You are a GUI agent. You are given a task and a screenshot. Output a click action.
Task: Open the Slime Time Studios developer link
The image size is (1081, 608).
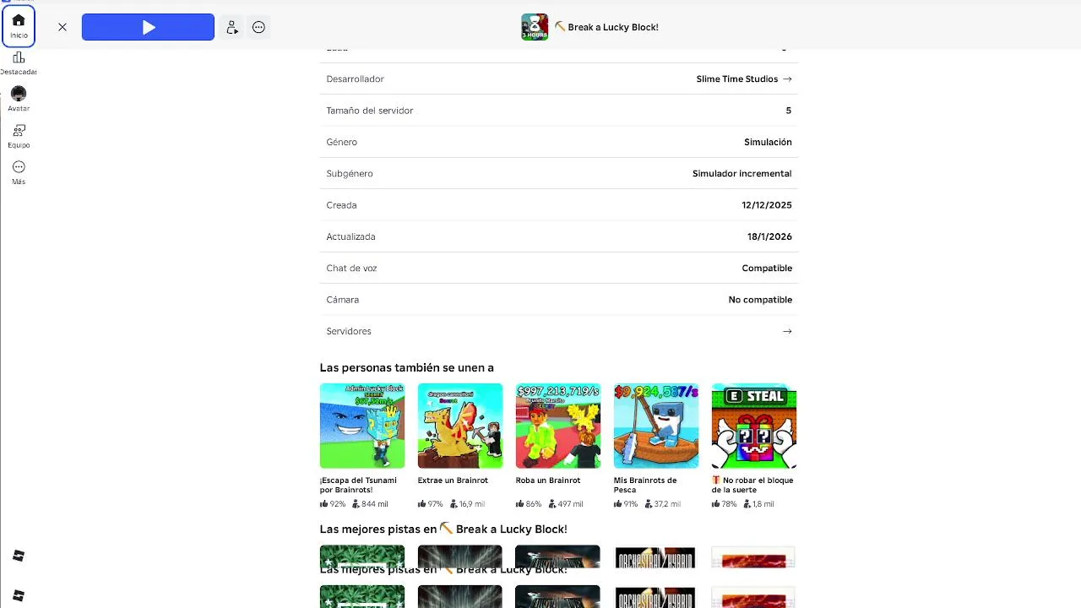pos(737,79)
